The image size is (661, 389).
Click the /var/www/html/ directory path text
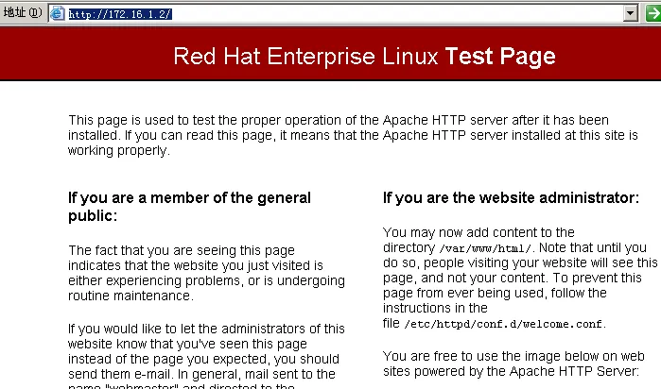point(485,248)
